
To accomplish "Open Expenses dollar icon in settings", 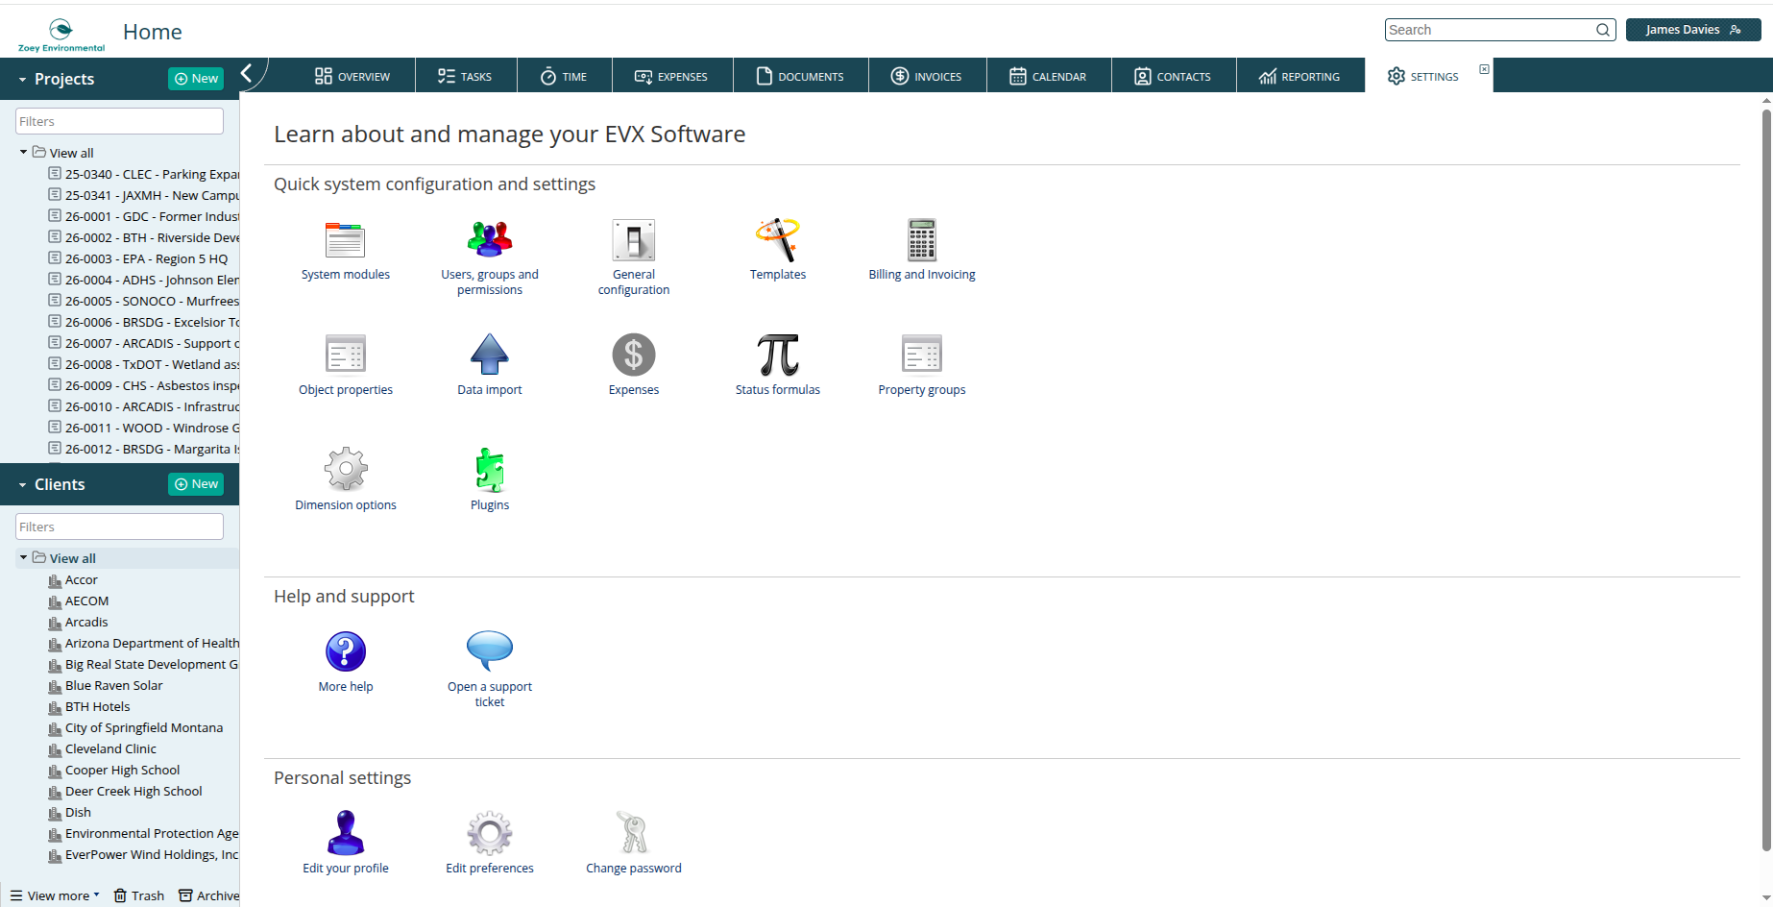I will 634,355.
